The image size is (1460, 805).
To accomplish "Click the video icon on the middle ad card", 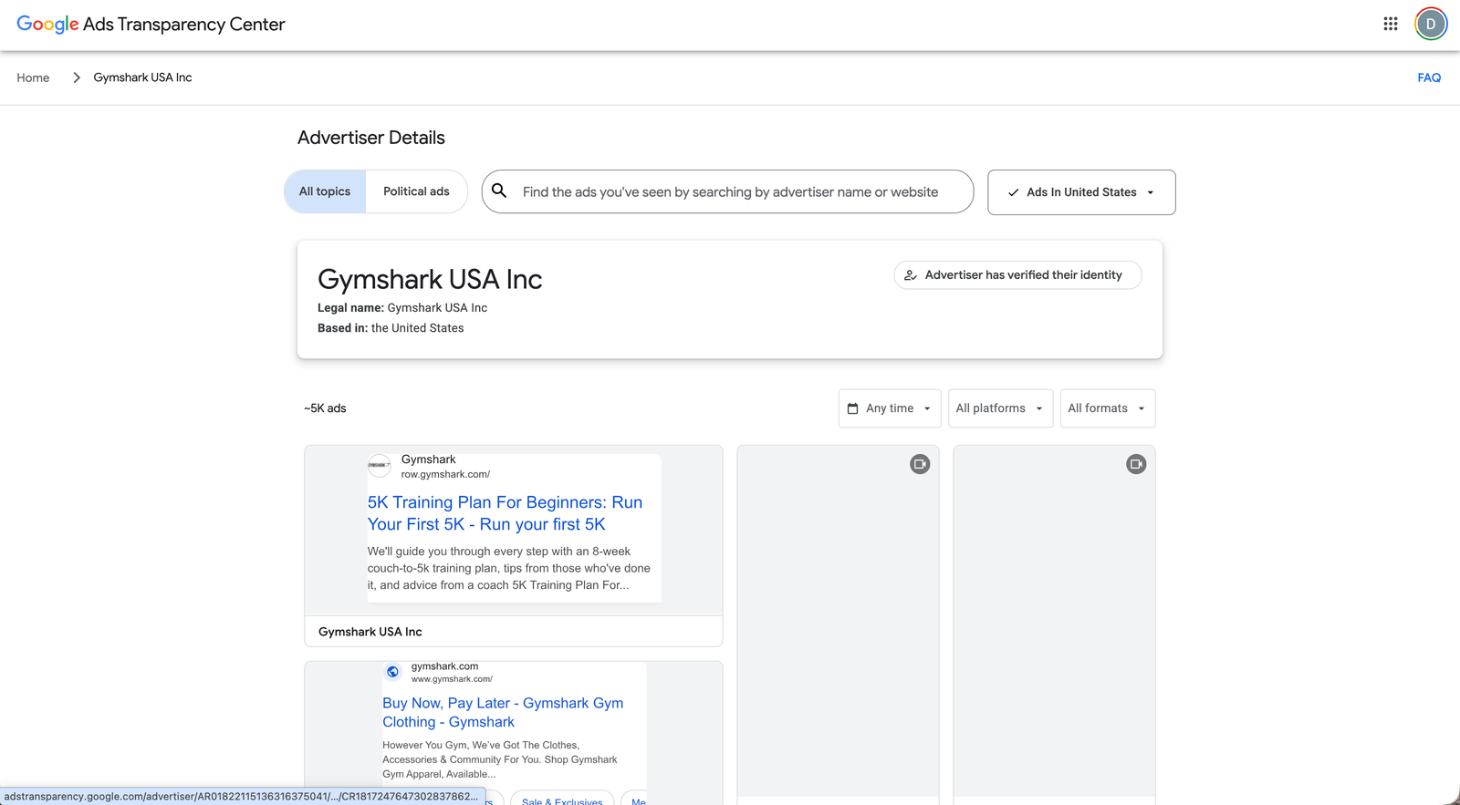I will (x=920, y=464).
